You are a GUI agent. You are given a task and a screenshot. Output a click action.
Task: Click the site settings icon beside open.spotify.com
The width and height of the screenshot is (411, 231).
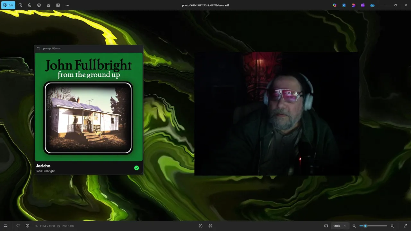tap(38, 48)
